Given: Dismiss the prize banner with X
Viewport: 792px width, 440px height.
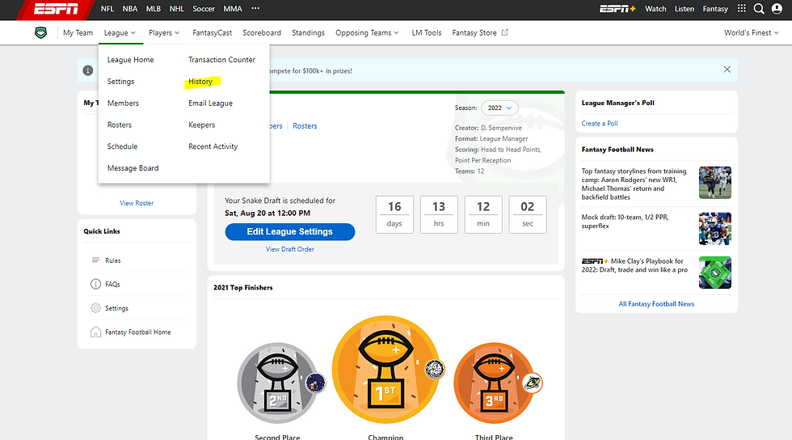Looking at the screenshot, I should pyautogui.click(x=727, y=70).
